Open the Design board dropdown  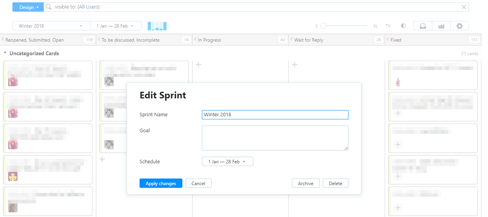[28, 7]
